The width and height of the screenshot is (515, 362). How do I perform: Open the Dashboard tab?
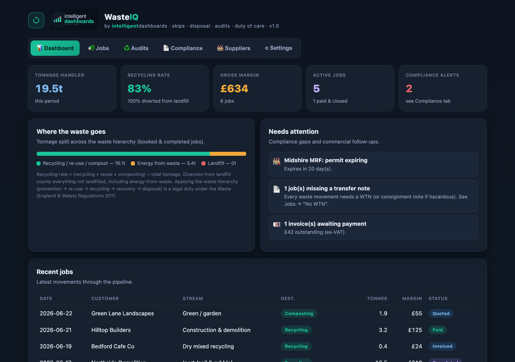(x=55, y=48)
